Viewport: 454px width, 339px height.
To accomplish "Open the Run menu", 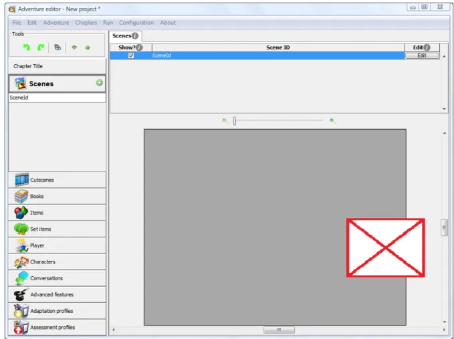I will pyautogui.click(x=108, y=23).
